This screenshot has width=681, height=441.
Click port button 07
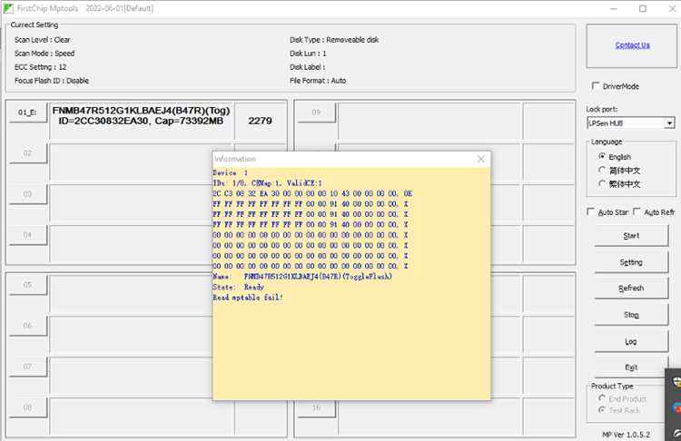click(x=28, y=367)
